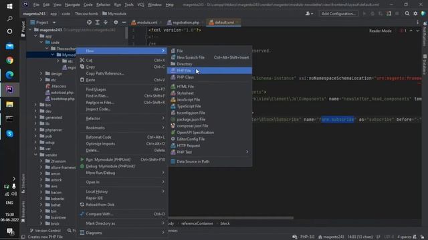Screen dimensions: 428x240
Task: Open Google Chrome from taskbar
Action: tap(9, 61)
